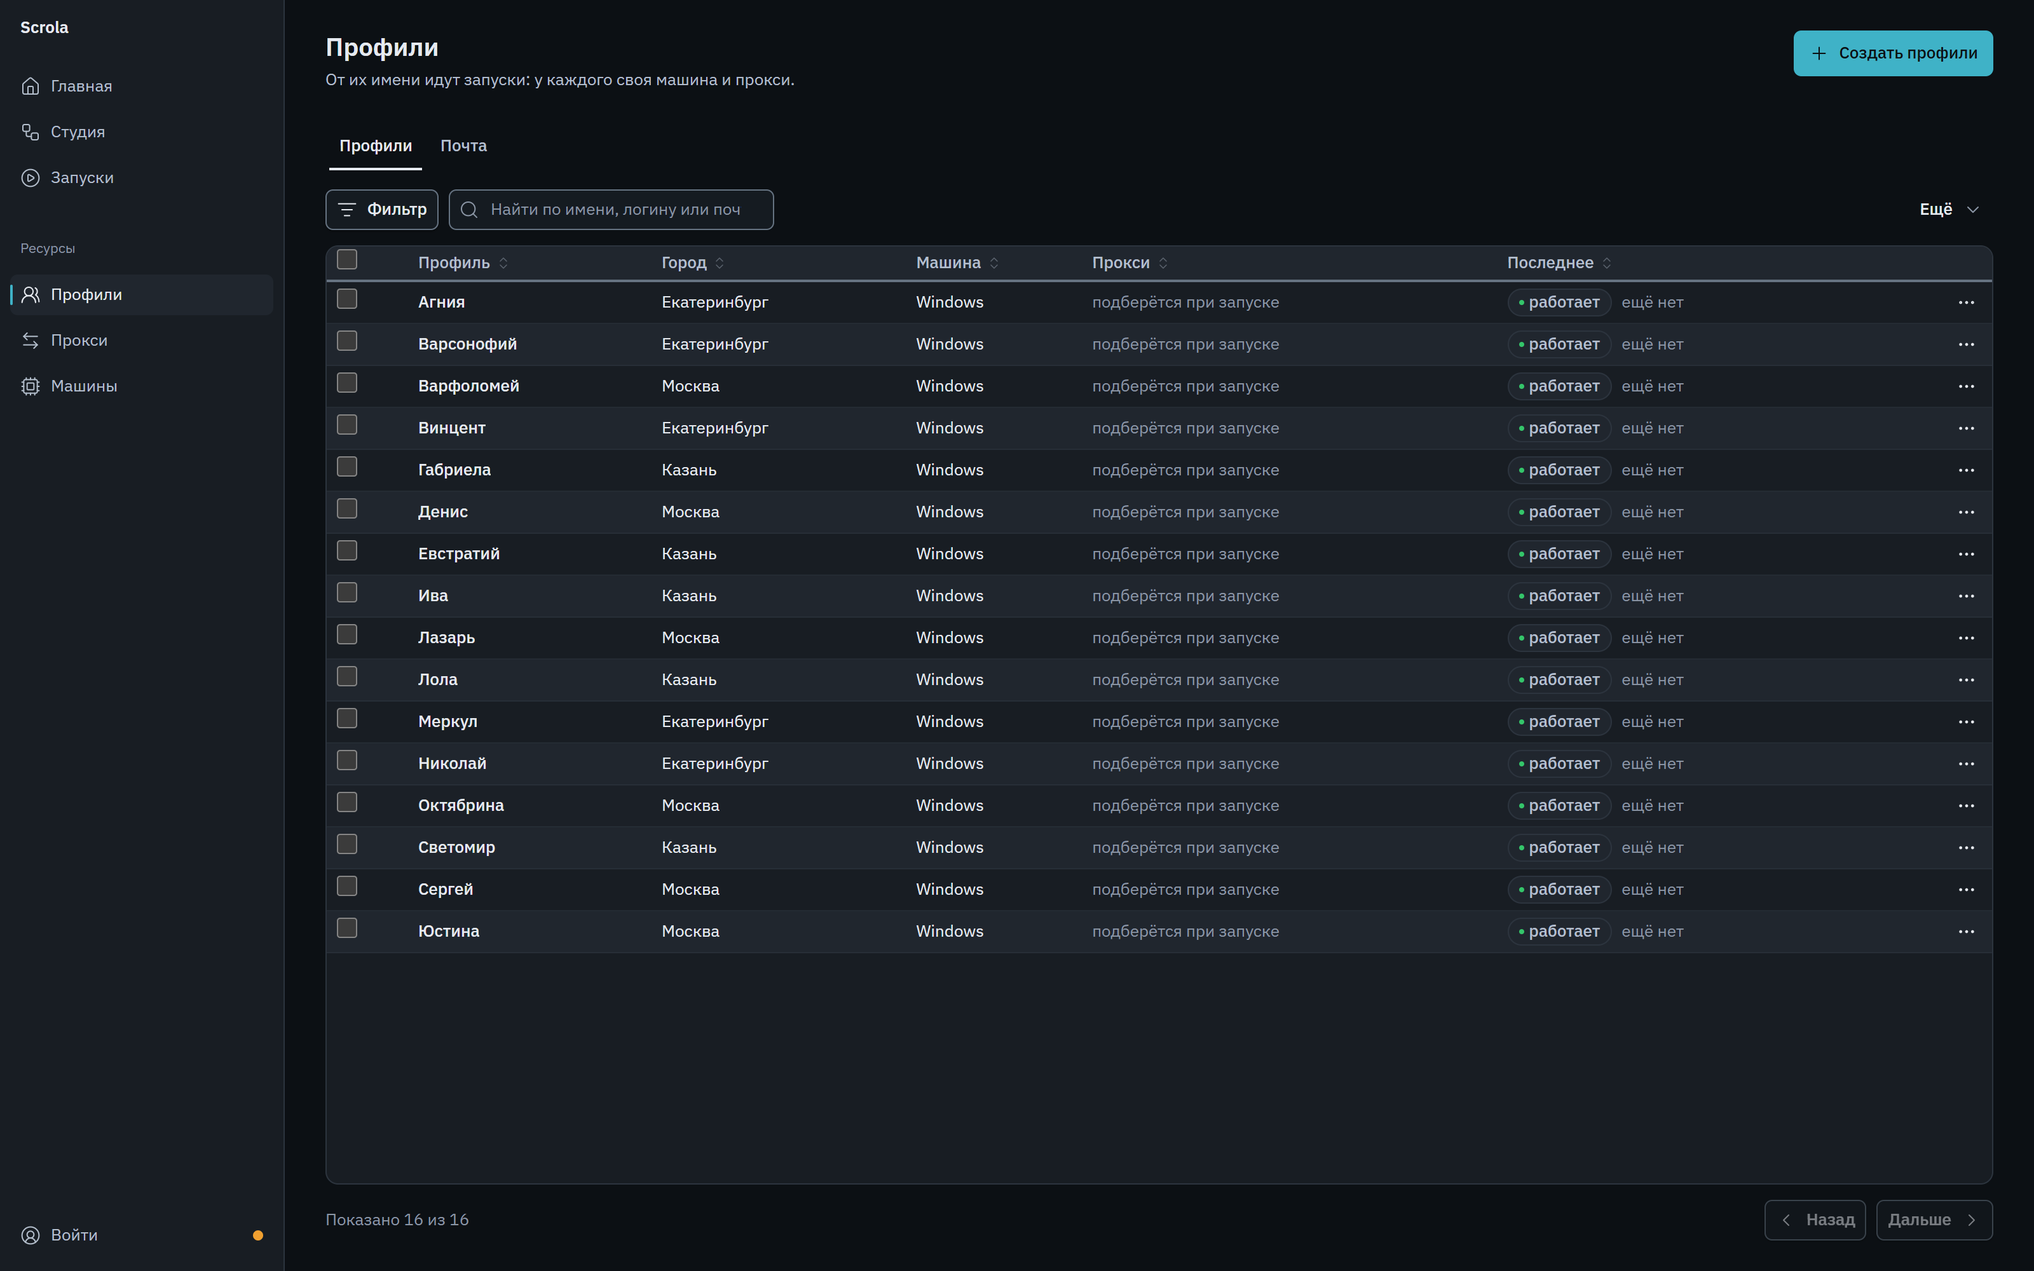Open the three-dot menu for Октябрина
Screen dimensions: 2034x1271
(1966, 806)
